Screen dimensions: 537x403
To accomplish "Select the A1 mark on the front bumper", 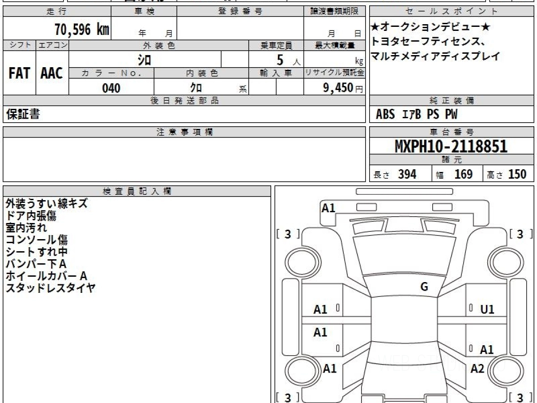I will click(328, 208).
